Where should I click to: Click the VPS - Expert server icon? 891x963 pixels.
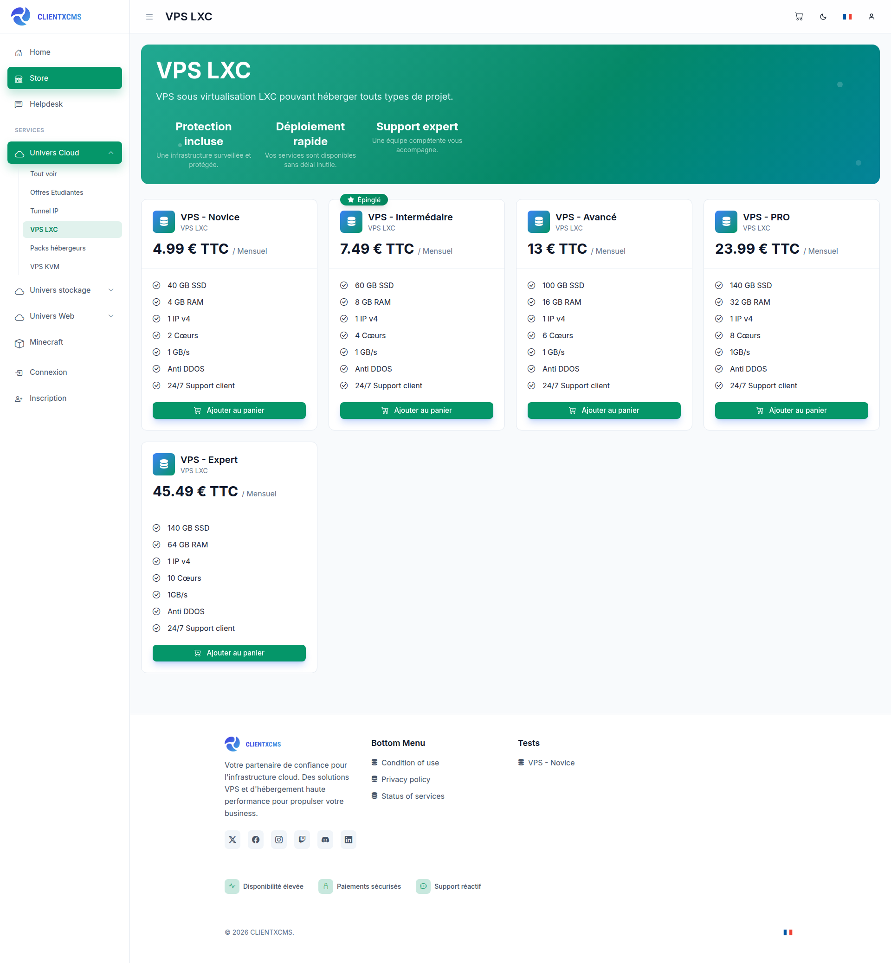pos(164,464)
